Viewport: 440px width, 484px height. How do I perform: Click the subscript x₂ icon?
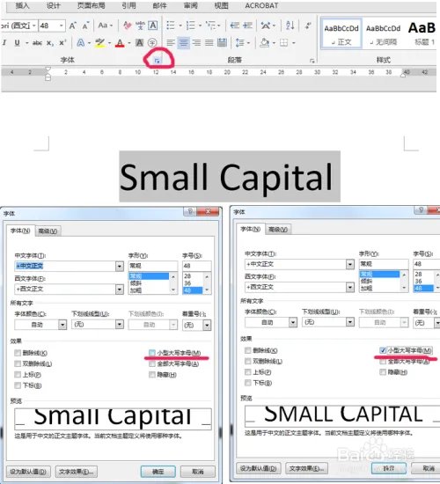pyautogui.click(x=49, y=43)
